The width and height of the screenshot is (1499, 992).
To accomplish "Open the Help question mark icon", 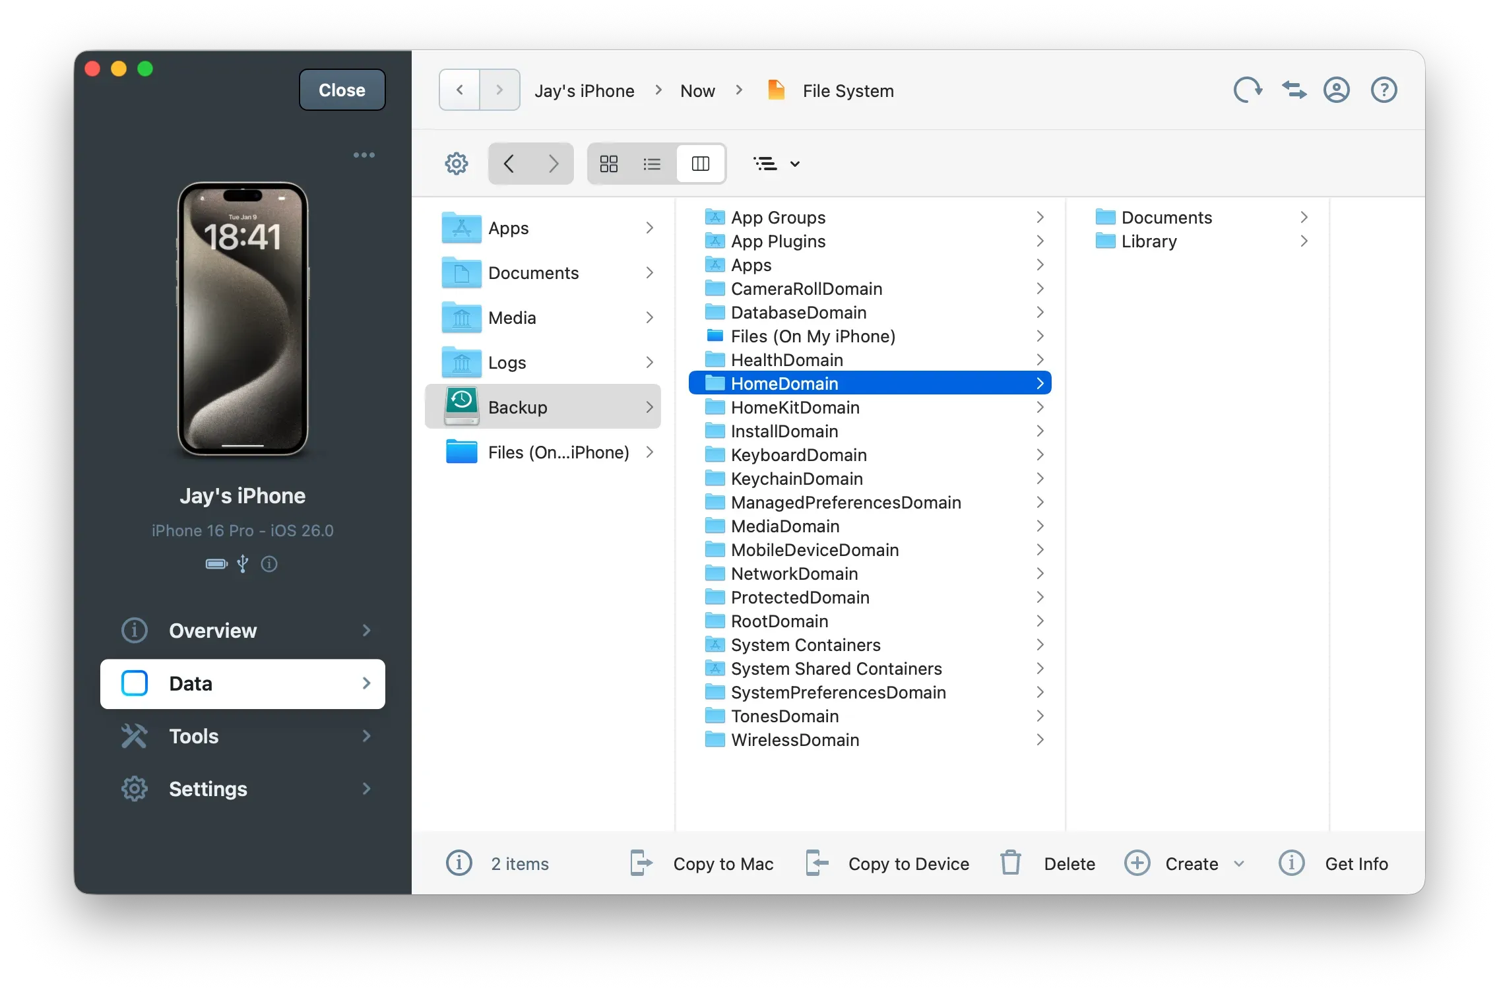I will tap(1384, 90).
